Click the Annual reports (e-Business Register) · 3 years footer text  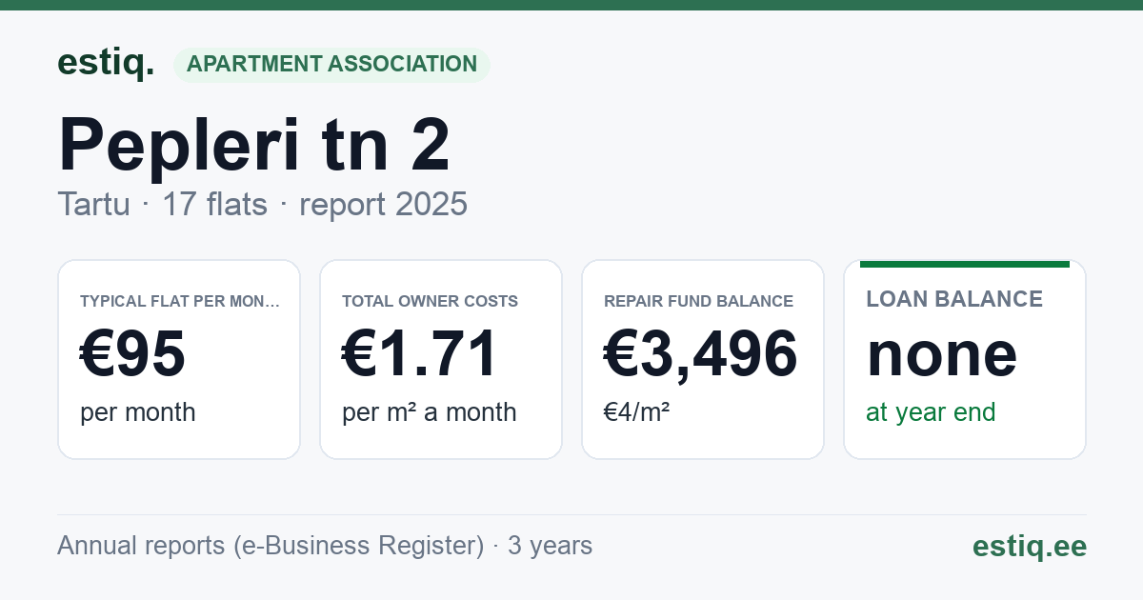tap(325, 546)
